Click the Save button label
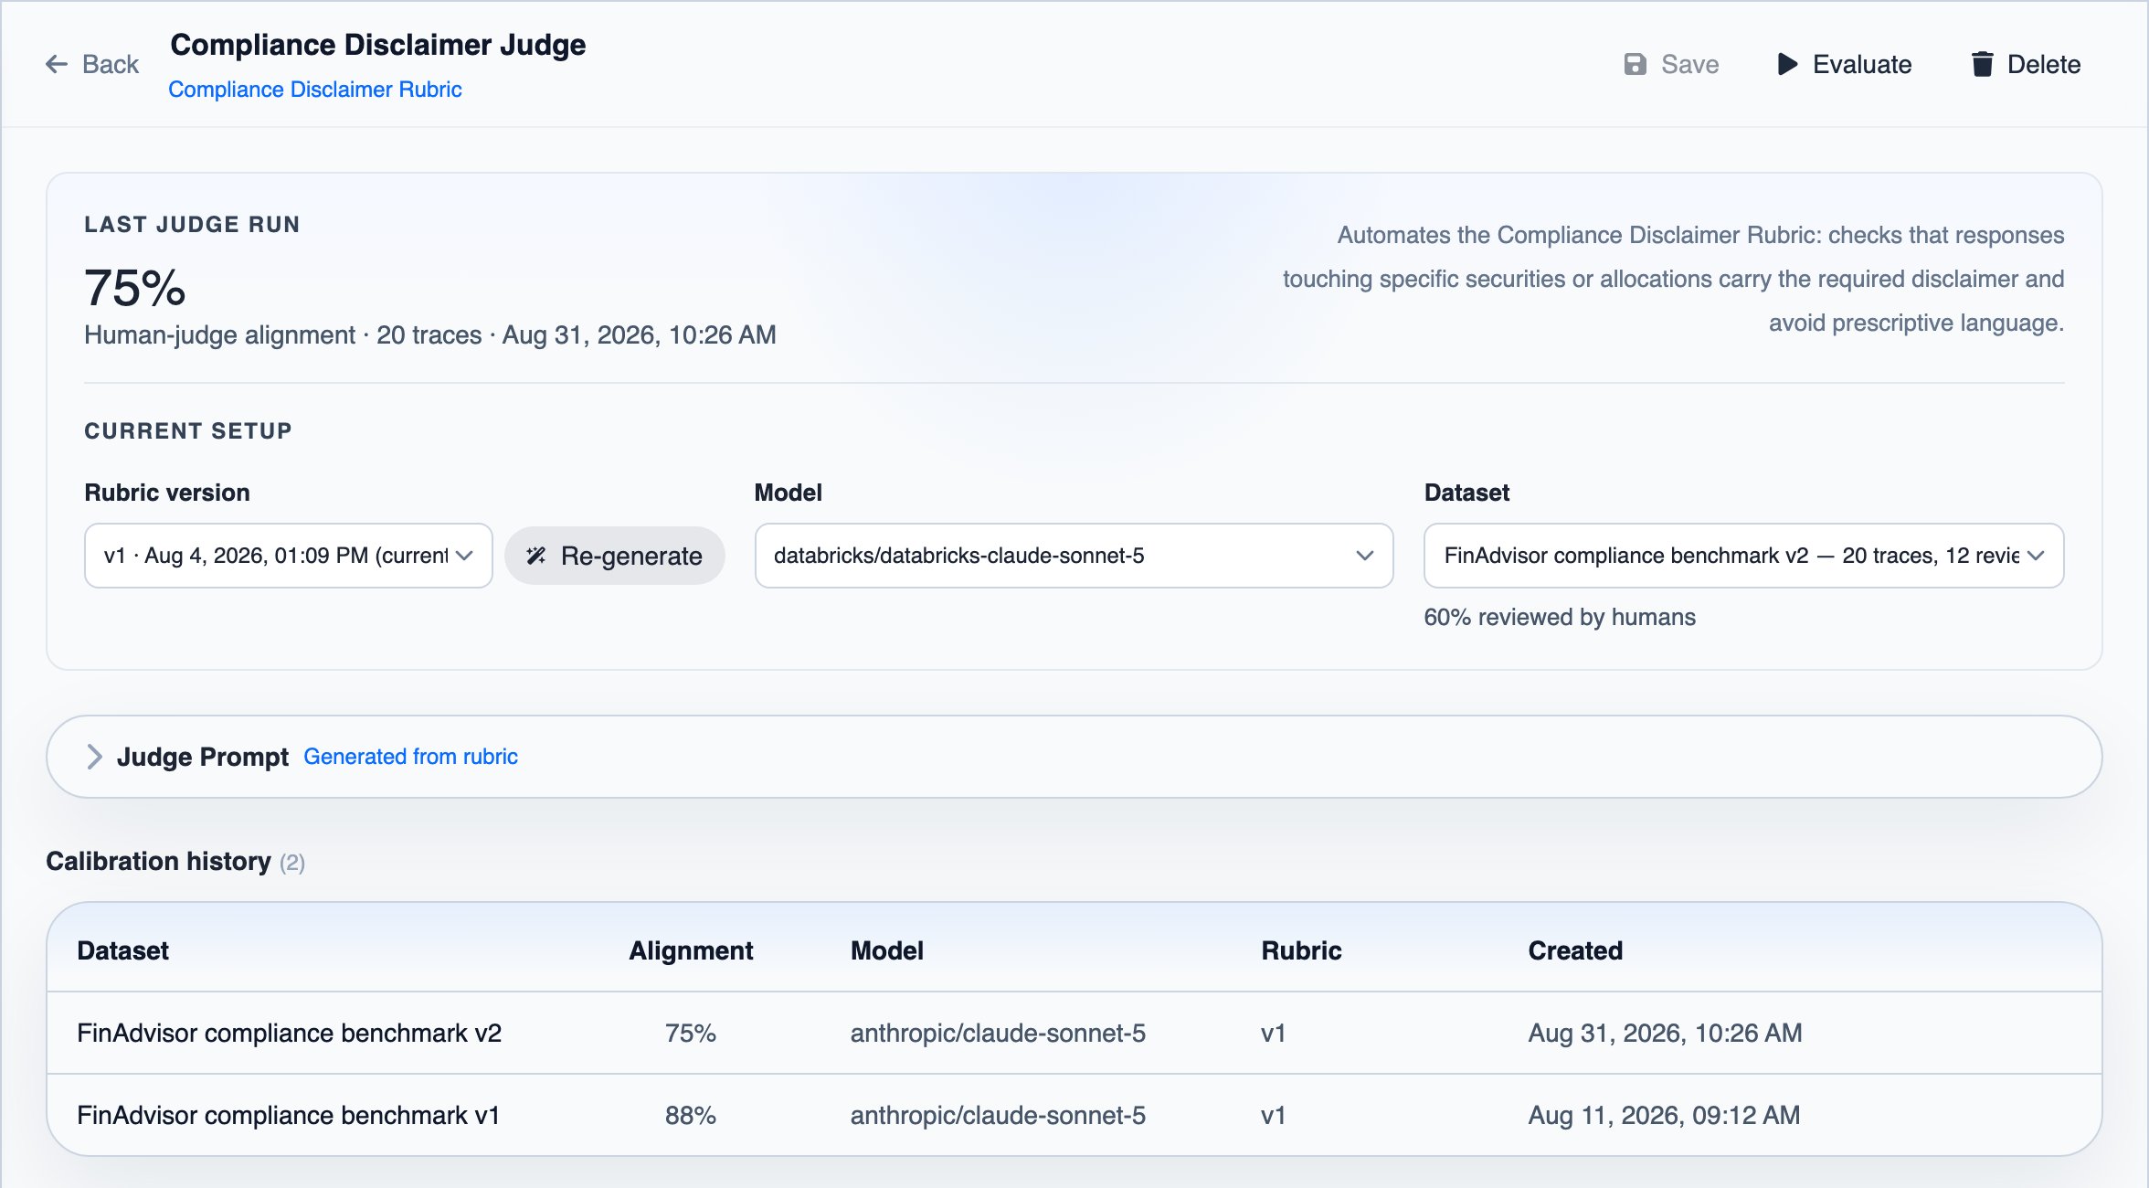The image size is (2149, 1188). (x=1689, y=64)
